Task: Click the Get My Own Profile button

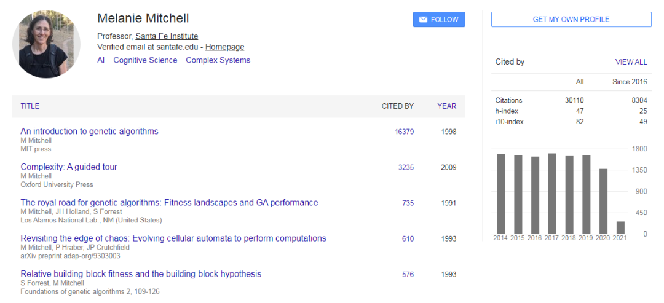Action: (x=571, y=20)
